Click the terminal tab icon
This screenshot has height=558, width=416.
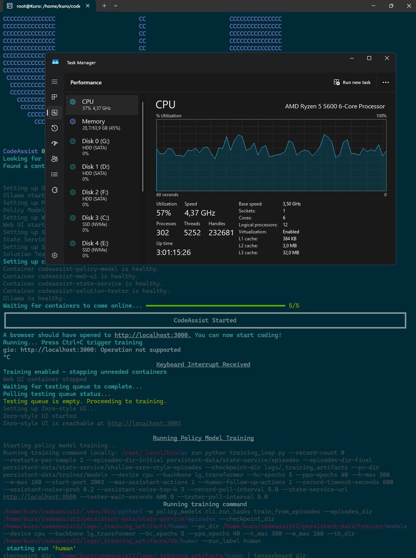coord(9,6)
